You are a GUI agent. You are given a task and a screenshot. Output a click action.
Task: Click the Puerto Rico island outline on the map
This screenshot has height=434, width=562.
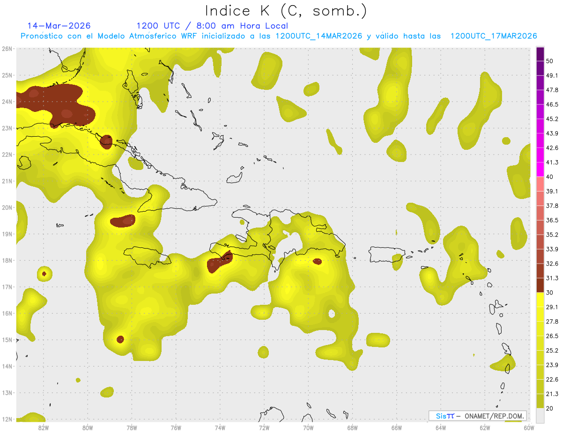386,255
